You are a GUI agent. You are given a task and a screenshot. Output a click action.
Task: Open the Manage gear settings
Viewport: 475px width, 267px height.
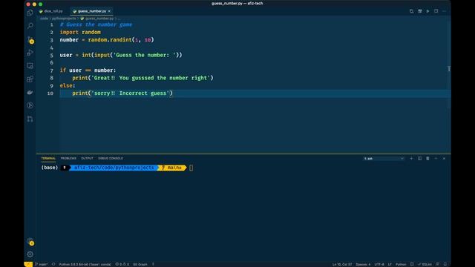tap(30, 254)
